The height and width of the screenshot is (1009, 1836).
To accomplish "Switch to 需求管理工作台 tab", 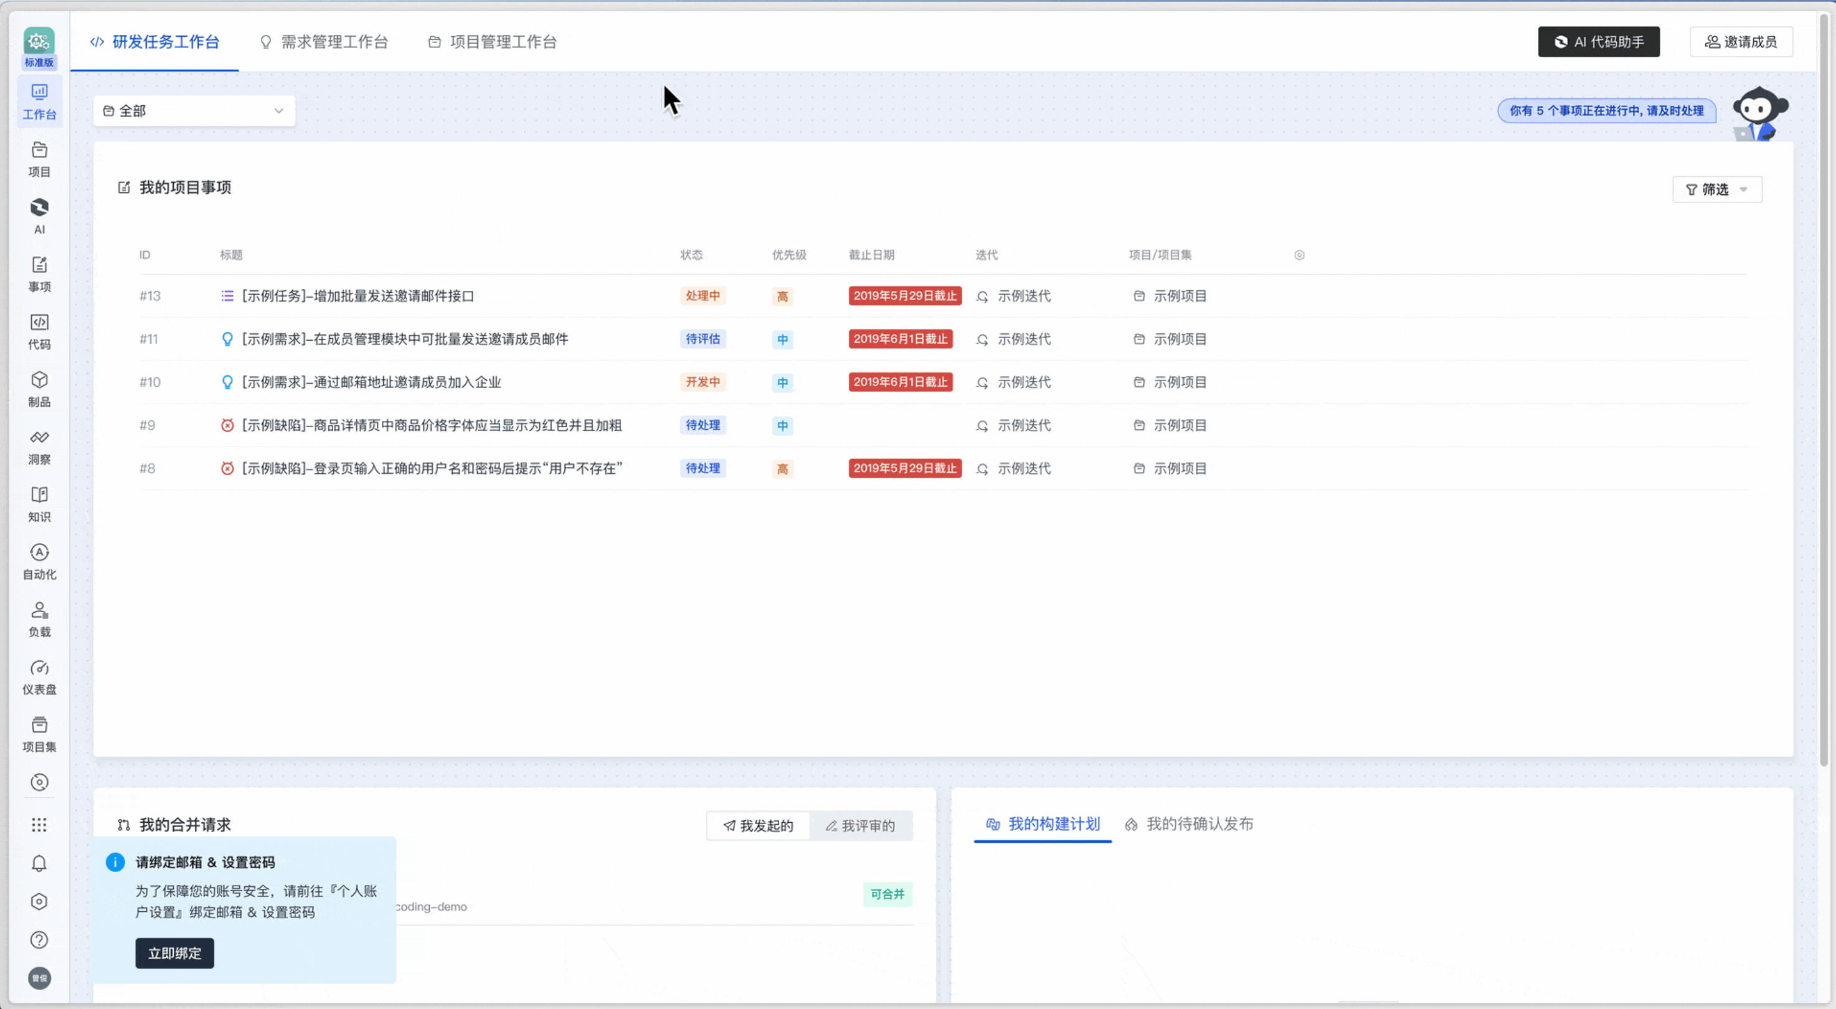I will pyautogui.click(x=324, y=42).
